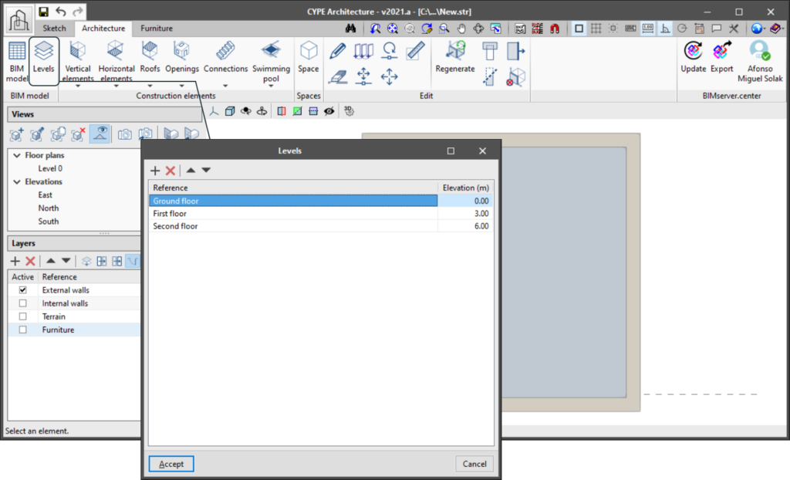Collapse the Elevations tree node
This screenshot has height=480, width=790.
tap(17, 181)
